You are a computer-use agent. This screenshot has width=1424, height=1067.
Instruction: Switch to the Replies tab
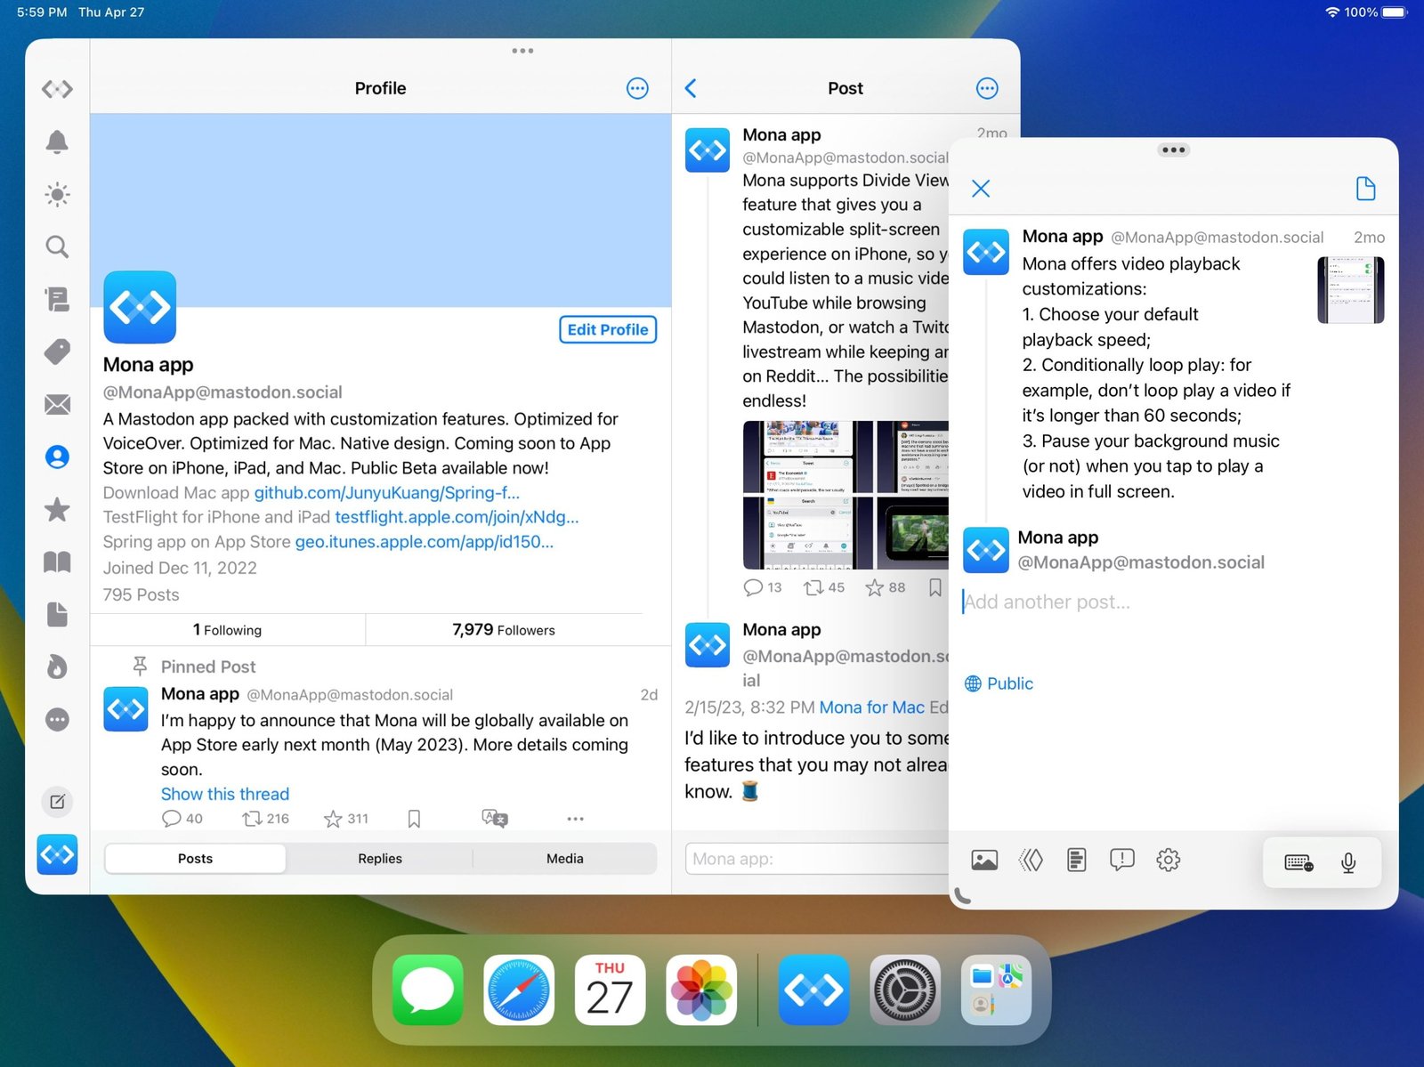(380, 859)
